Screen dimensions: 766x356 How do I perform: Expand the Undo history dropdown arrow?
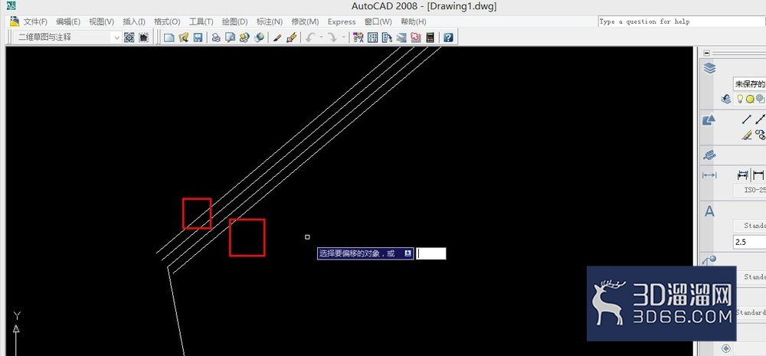322,38
